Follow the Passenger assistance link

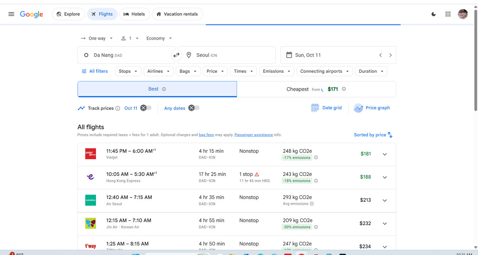(x=254, y=135)
